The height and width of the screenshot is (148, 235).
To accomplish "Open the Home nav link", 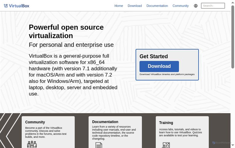I will (119, 6).
